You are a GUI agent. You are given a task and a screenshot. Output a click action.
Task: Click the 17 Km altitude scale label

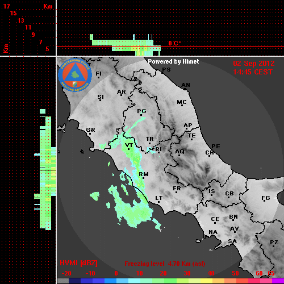coord(6,6)
